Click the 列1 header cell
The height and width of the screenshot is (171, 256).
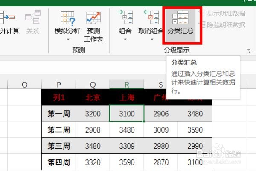(59, 97)
